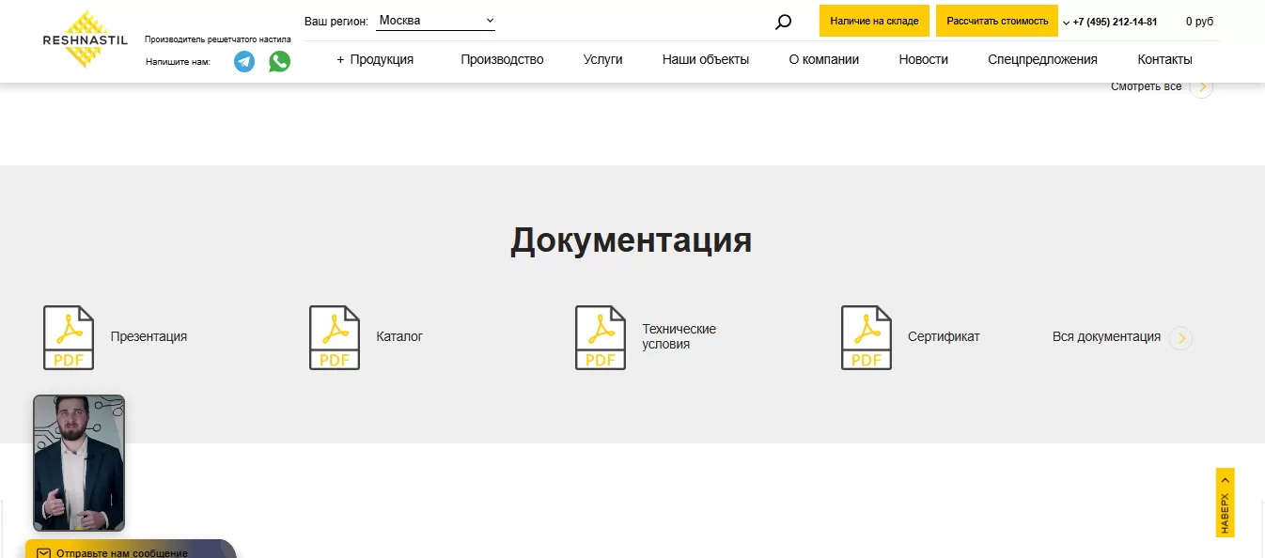
Task: Open the Технические условия PDF icon
Action: point(601,337)
